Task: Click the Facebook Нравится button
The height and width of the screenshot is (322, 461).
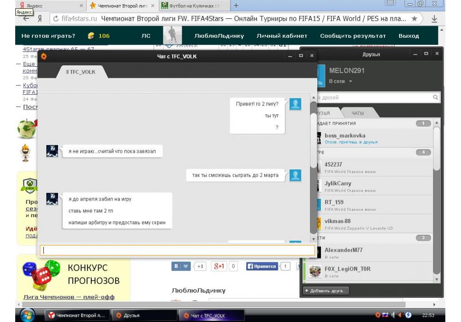Action: coord(262,266)
